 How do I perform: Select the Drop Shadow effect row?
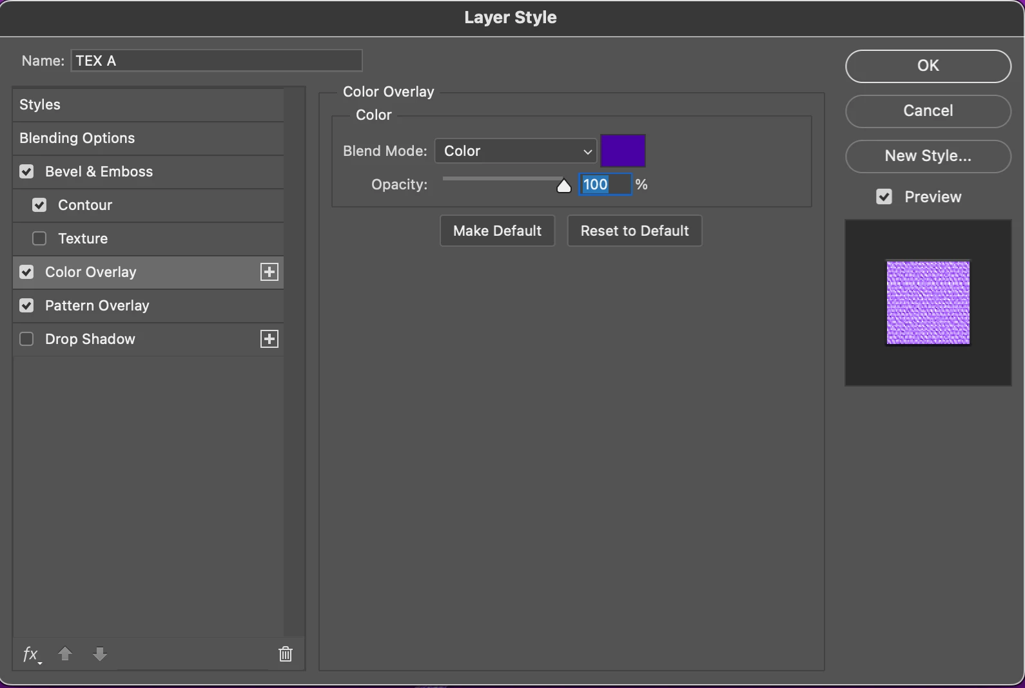coord(148,339)
